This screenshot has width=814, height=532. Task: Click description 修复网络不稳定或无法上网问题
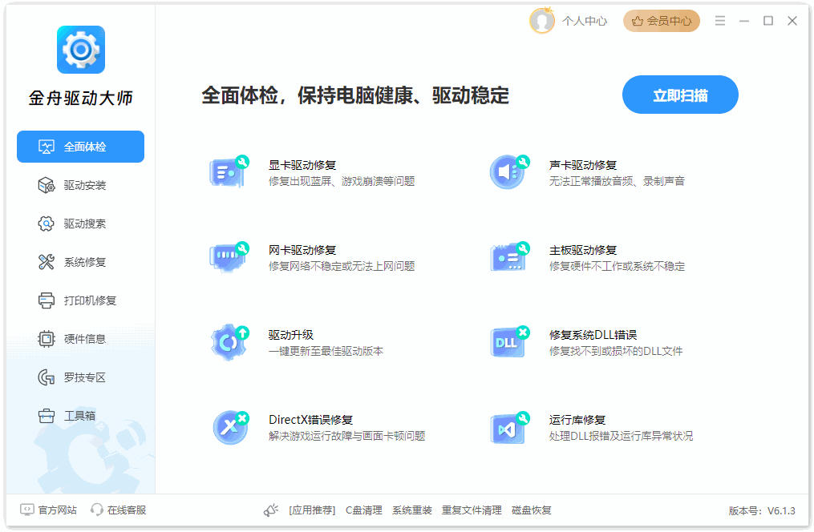342,266
